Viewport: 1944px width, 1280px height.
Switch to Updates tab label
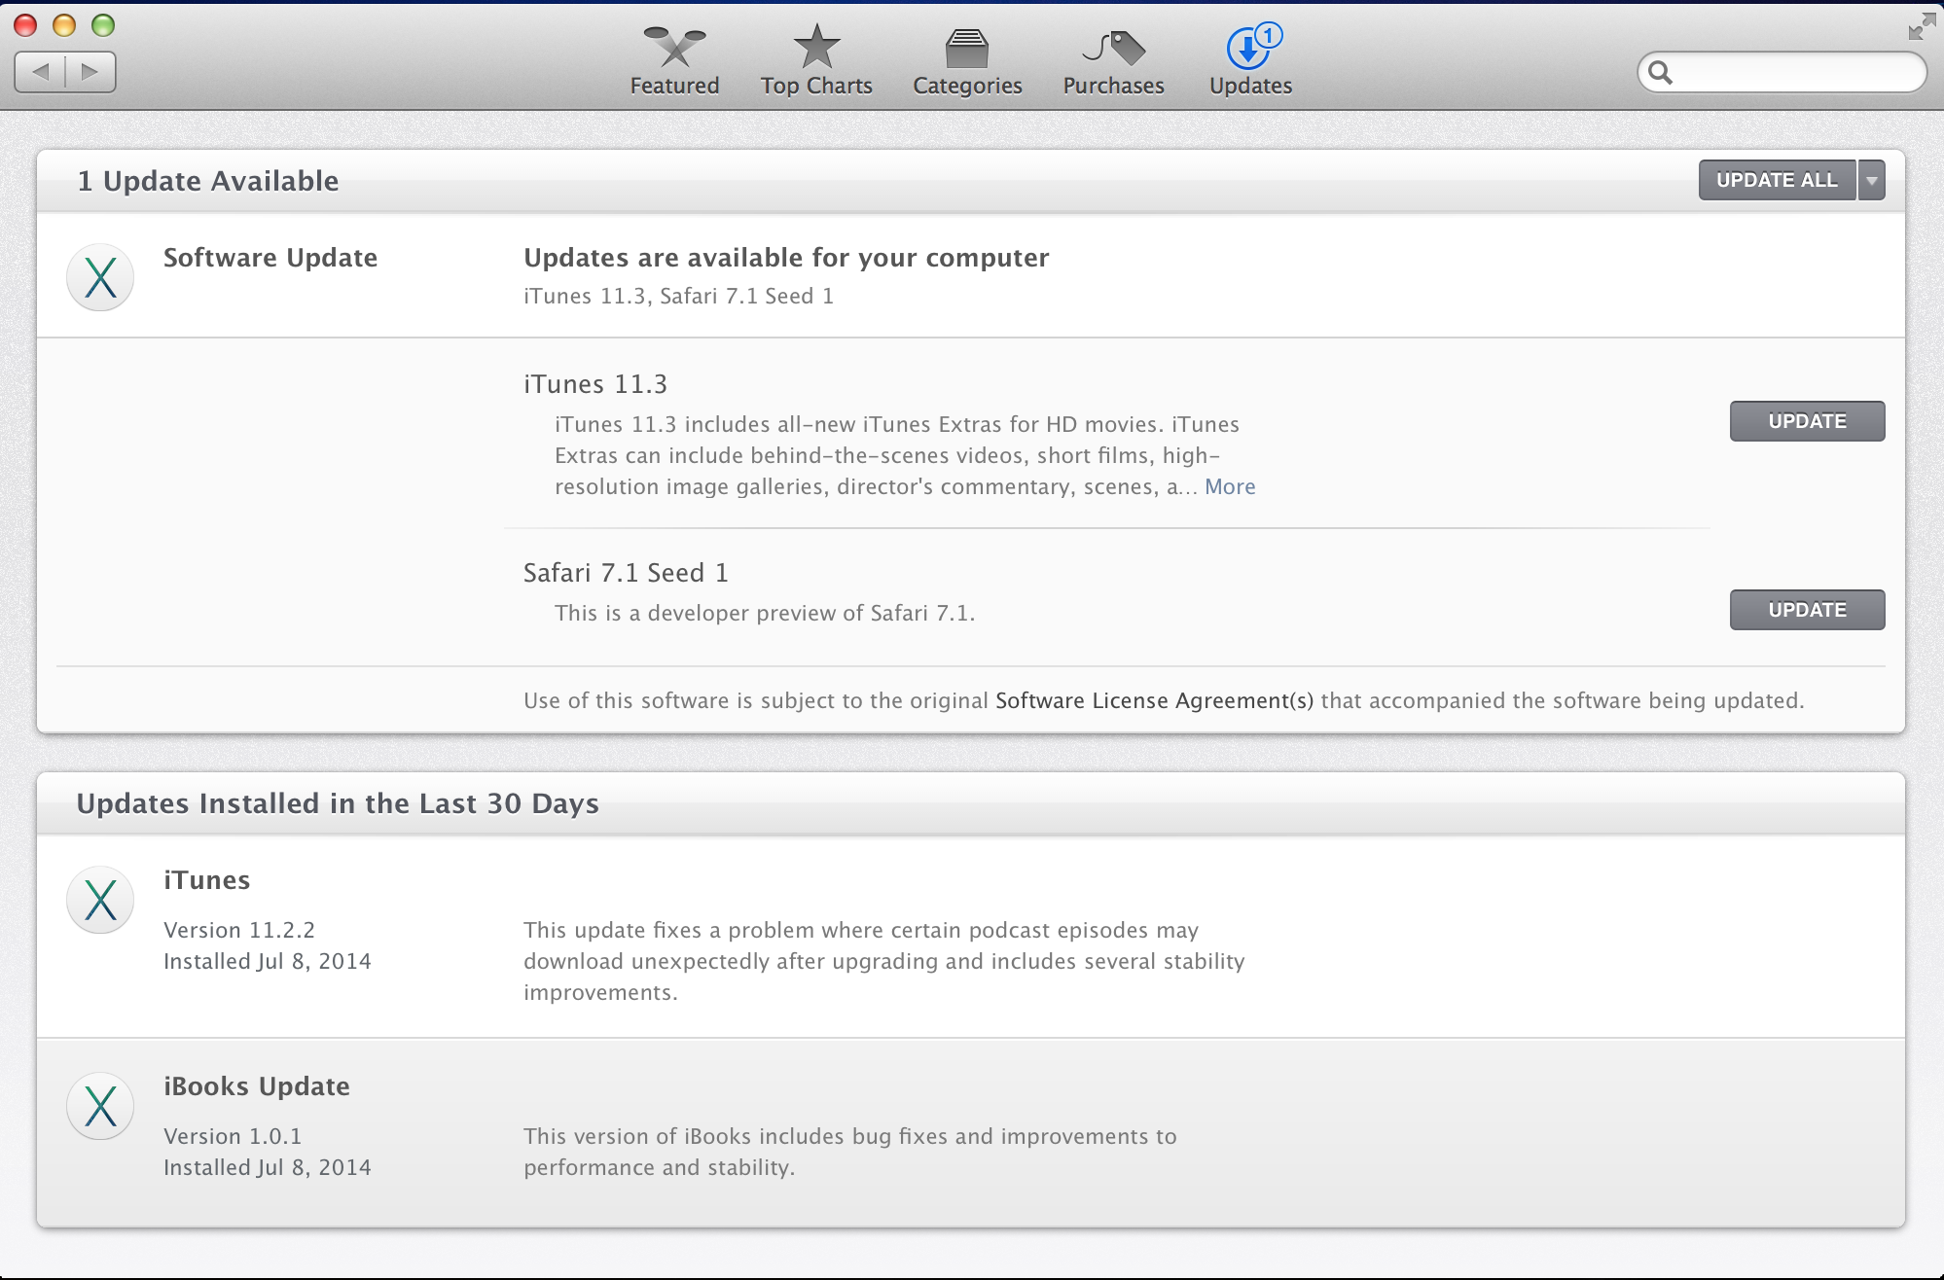[1250, 87]
